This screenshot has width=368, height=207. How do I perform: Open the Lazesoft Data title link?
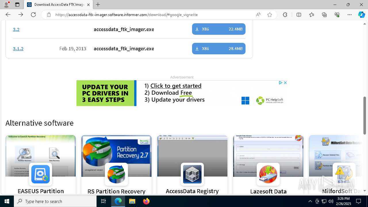tap(268, 191)
